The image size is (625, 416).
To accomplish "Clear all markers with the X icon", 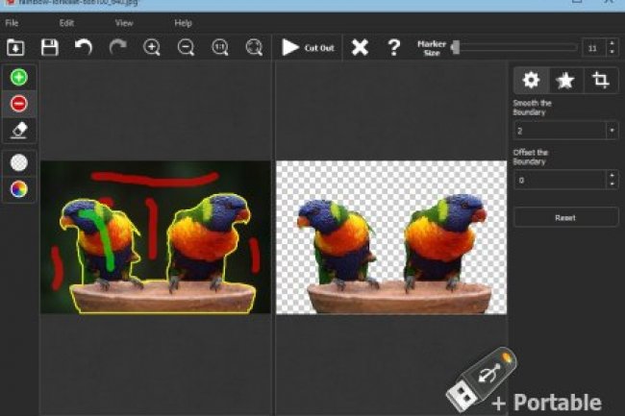I will pyautogui.click(x=360, y=47).
